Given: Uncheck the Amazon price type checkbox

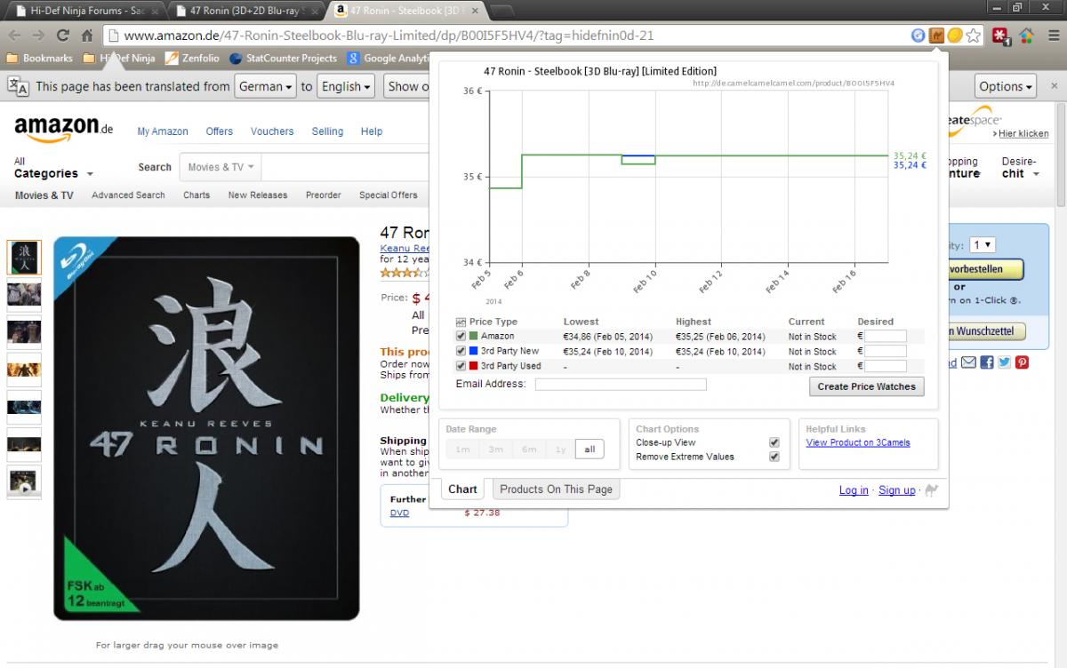Looking at the screenshot, I should 461,337.
